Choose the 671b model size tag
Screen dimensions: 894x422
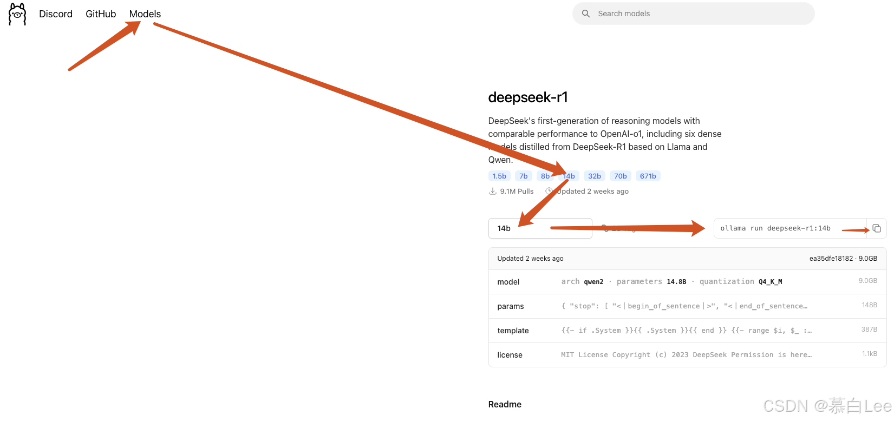tap(648, 176)
